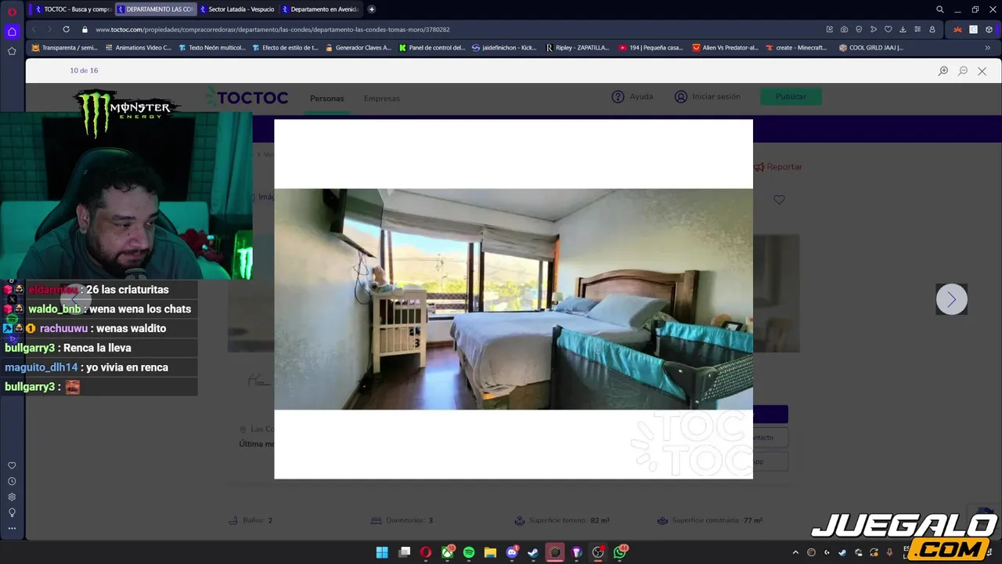
Task: Click the TOCTOC logo
Action: click(x=247, y=98)
